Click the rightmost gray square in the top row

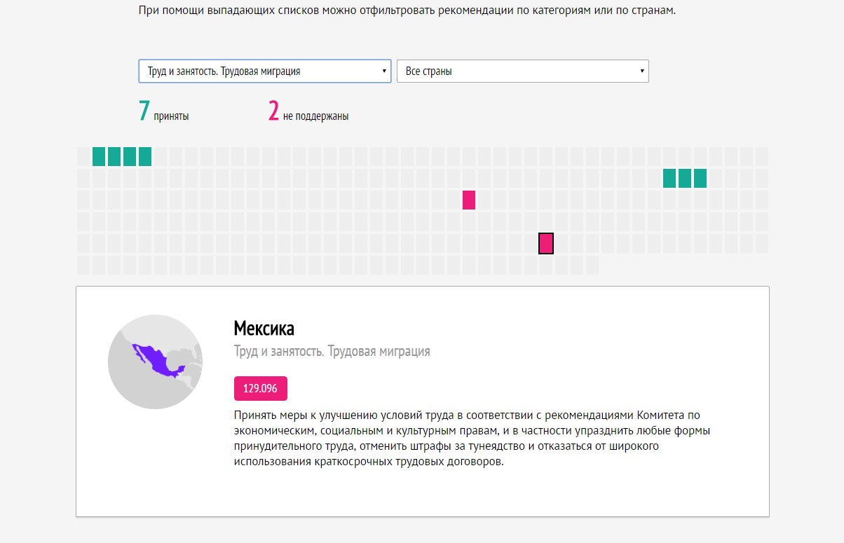762,156
